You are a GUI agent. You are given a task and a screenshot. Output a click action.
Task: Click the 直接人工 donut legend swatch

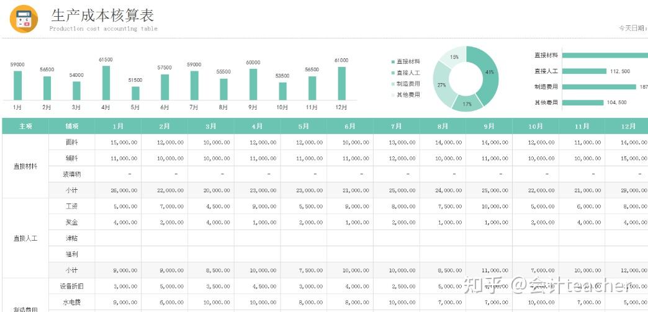tap(393, 73)
